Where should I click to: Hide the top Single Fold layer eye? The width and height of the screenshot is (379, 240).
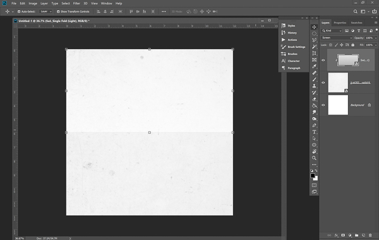pyautogui.click(x=323, y=60)
